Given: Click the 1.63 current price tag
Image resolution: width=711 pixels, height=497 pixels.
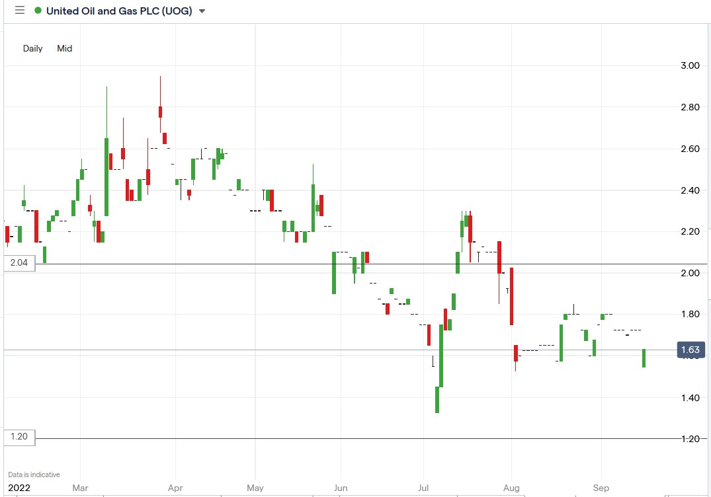Looking at the screenshot, I should tap(692, 350).
